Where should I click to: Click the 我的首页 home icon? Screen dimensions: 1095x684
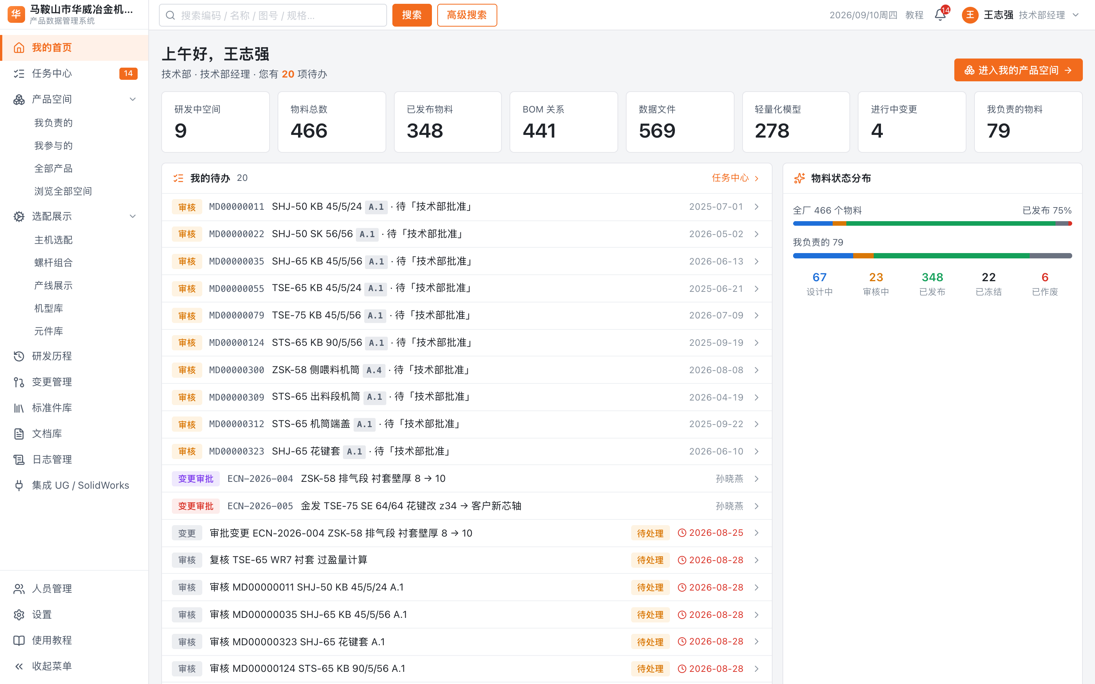tap(19, 47)
